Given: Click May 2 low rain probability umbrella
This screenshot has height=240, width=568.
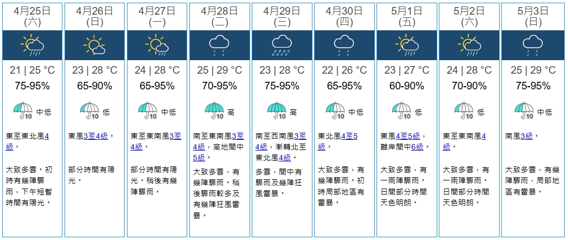Looking at the screenshot, I should pos(464,112).
